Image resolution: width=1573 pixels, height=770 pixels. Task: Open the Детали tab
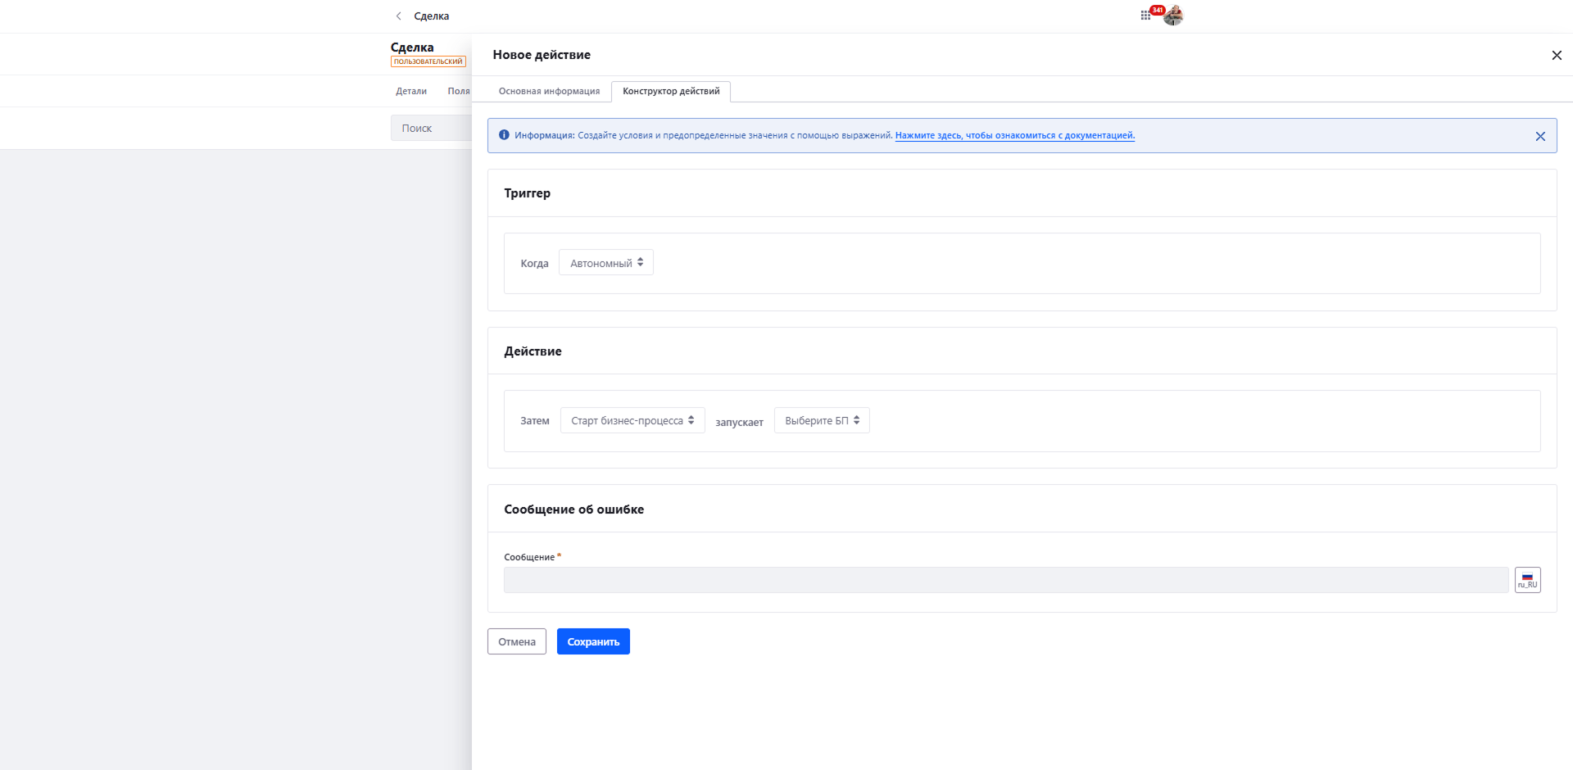(x=411, y=91)
